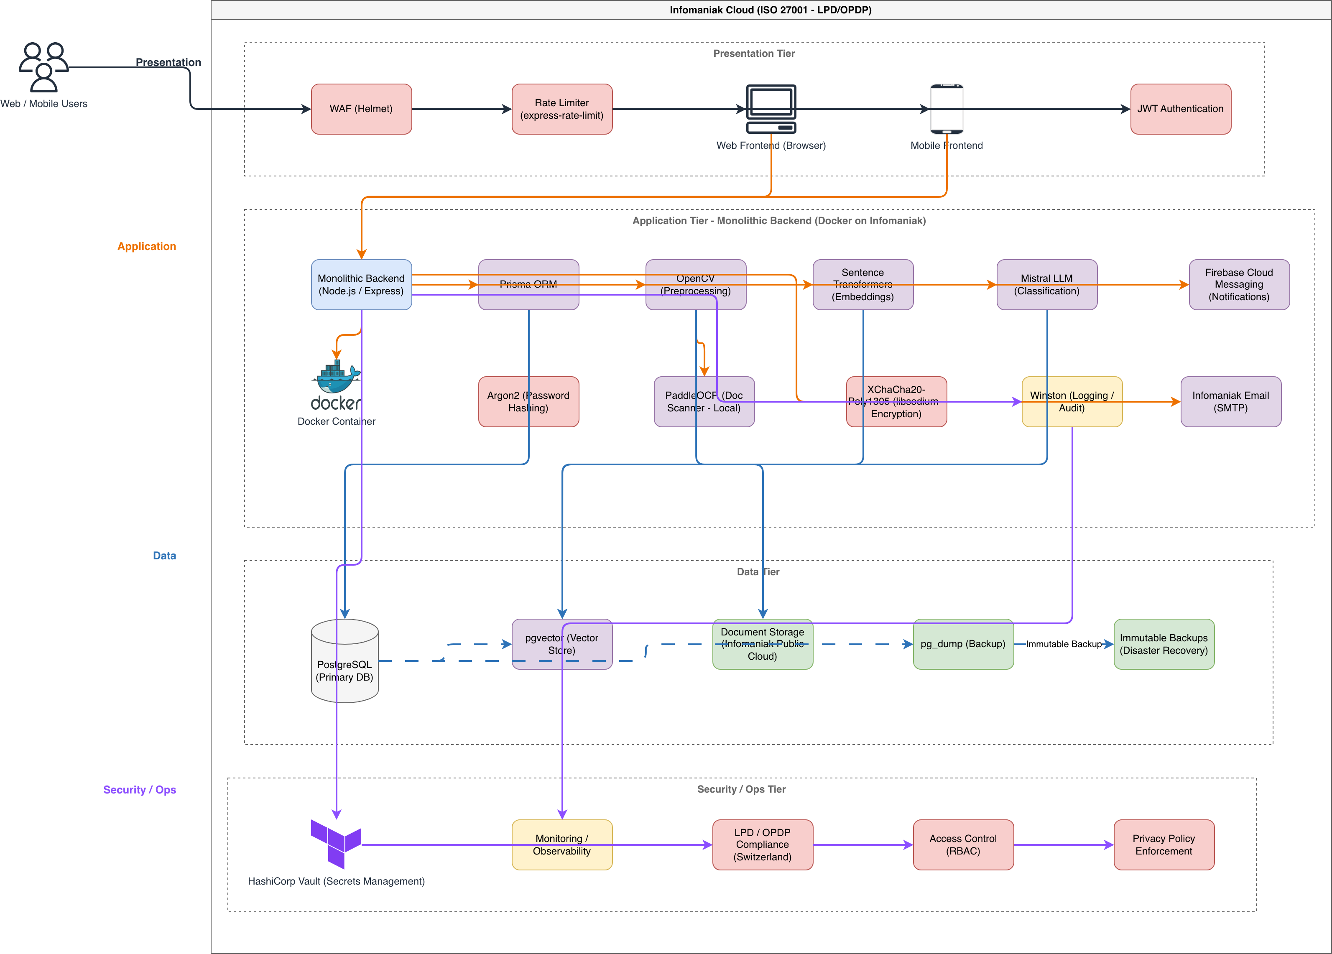This screenshot has height=954, width=1332.
Task: Click HashiCorp Vault Secrets Management caption
Action: point(336,881)
